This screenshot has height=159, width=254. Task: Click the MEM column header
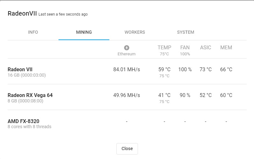(226, 47)
